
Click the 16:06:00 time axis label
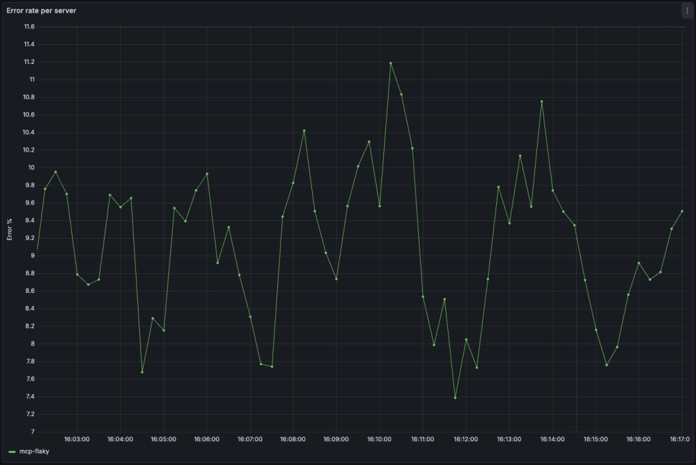[206, 440]
